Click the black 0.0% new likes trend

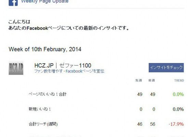pyautogui.click(x=178, y=109)
